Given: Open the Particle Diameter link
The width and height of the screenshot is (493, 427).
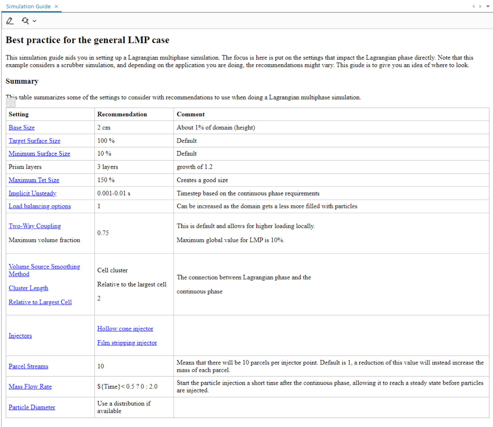Looking at the screenshot, I should (32, 407).
